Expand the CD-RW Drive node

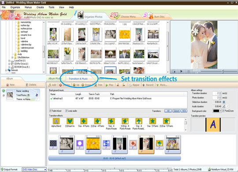coord(9,64)
